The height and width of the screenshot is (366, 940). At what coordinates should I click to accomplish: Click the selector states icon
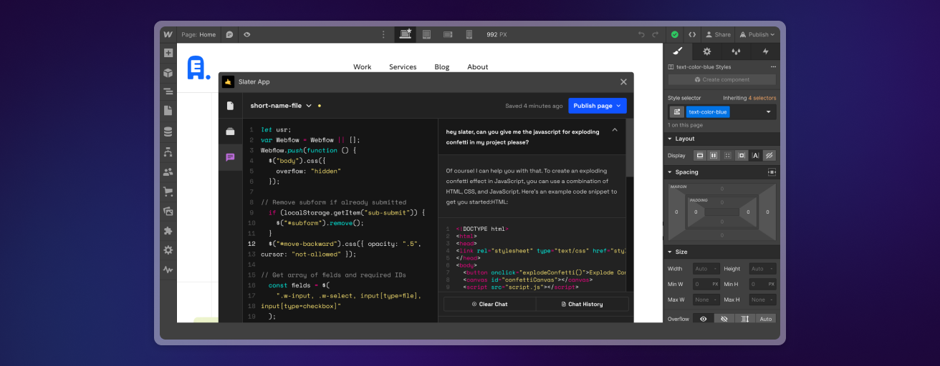coord(676,112)
